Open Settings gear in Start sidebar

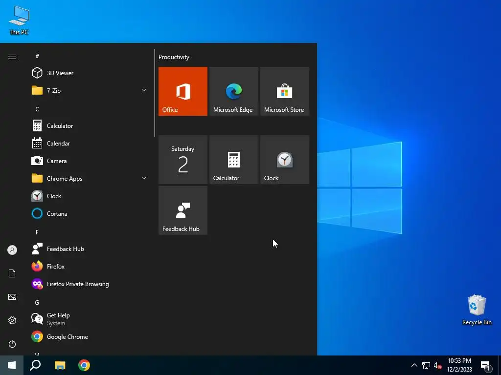[x=12, y=320]
